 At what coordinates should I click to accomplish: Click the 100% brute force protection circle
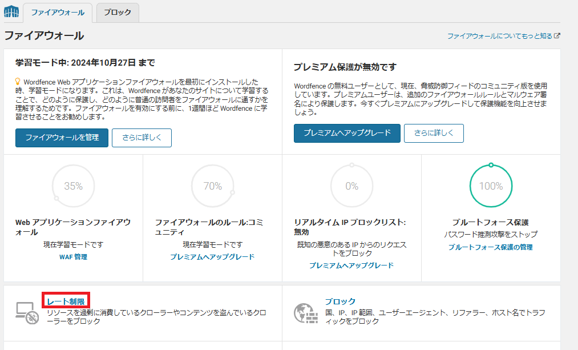click(x=491, y=186)
